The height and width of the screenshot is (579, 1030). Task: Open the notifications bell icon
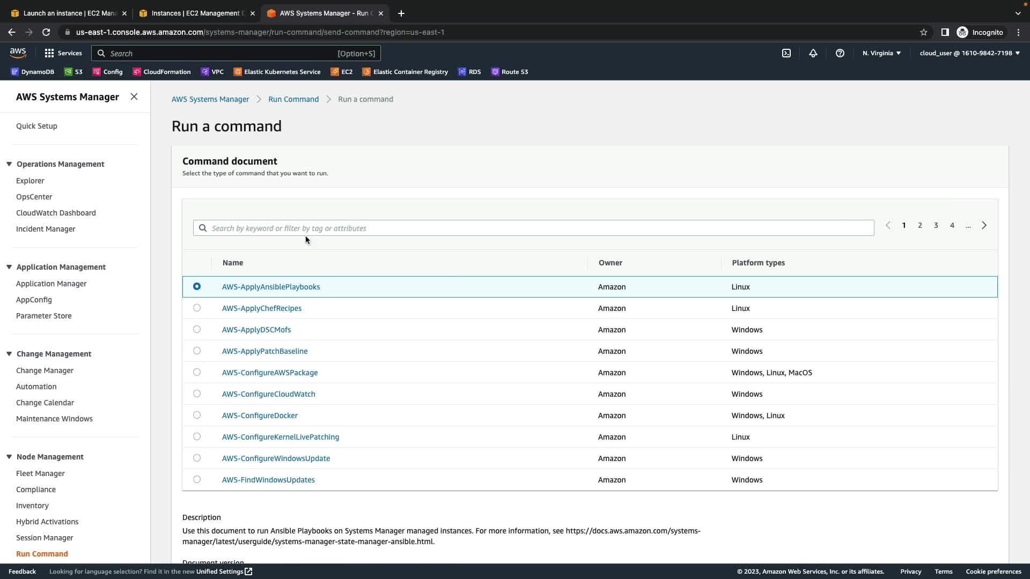(813, 53)
